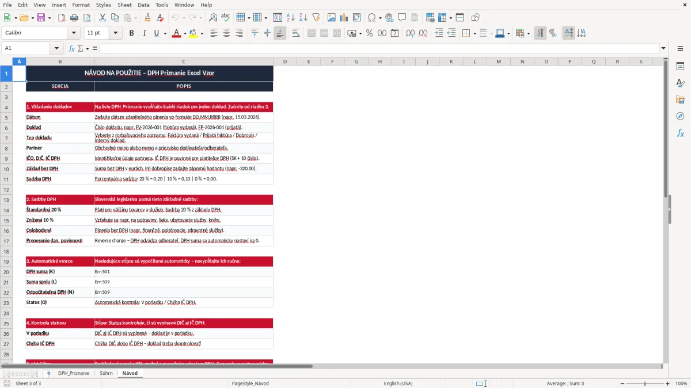Switch to the Súhrn sheet tab
This screenshot has height=388, width=691.
(106, 373)
